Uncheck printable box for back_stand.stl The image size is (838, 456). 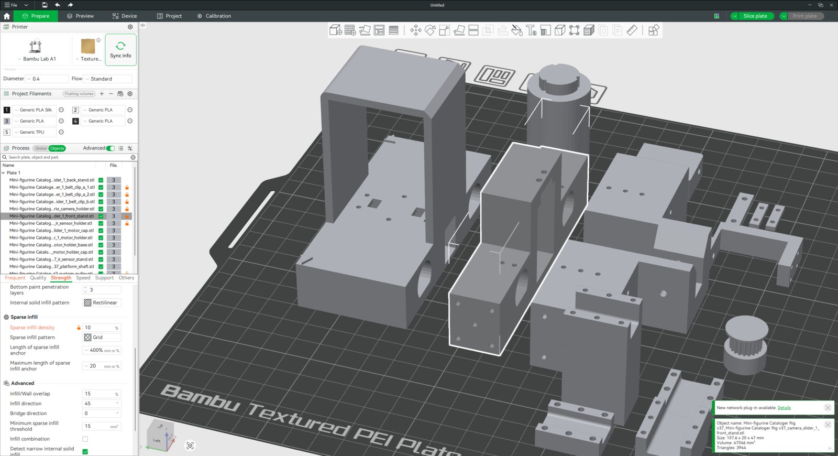point(101,180)
